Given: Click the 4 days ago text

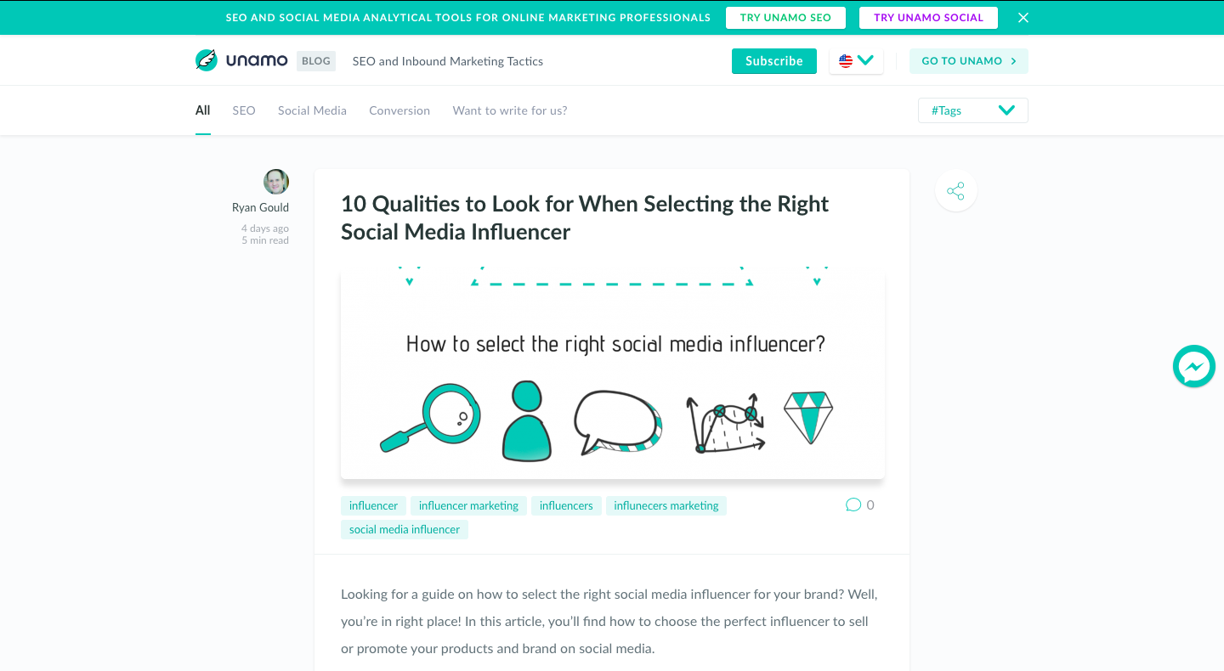Looking at the screenshot, I should pos(265,228).
